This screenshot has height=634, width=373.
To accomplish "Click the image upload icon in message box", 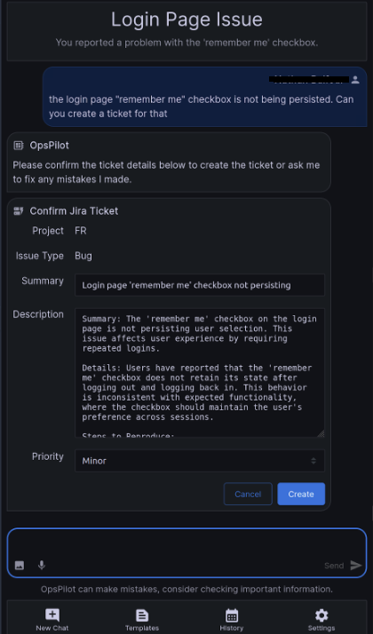I will pos(20,566).
